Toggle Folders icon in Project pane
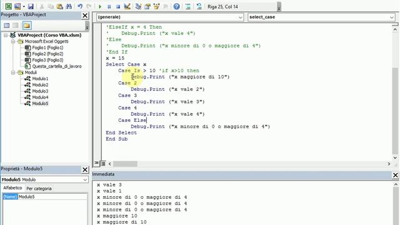The width and height of the screenshot is (400, 225). coord(27,26)
